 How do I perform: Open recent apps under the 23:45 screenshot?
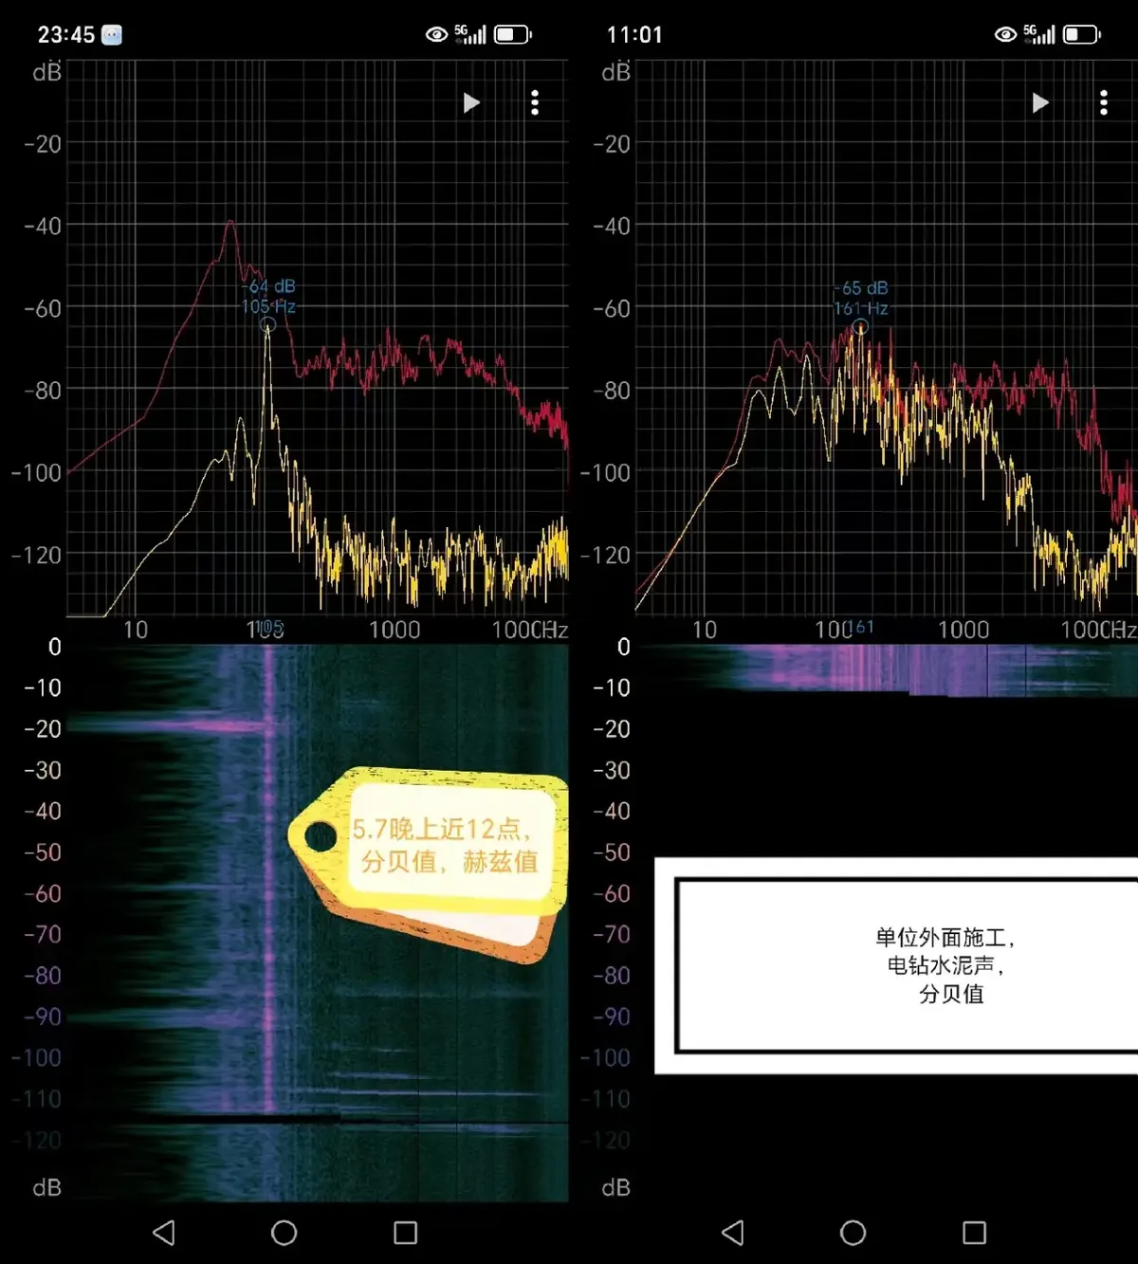(406, 1232)
